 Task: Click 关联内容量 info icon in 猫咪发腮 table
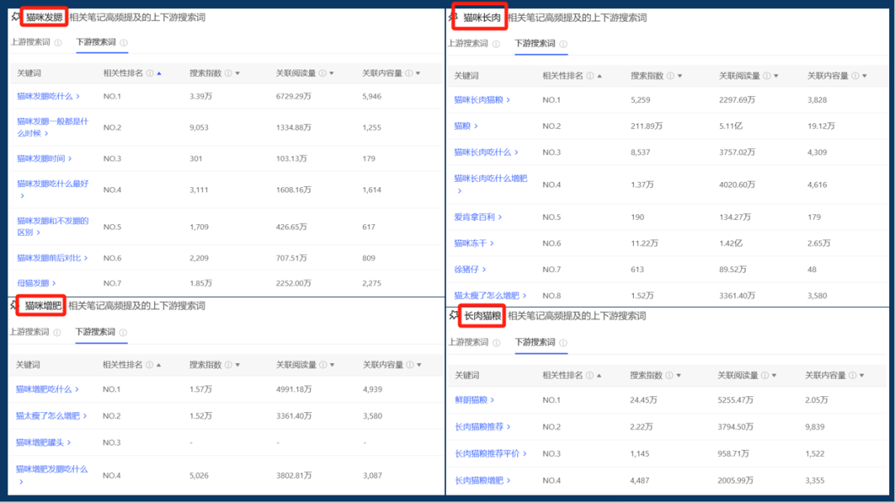(x=409, y=74)
